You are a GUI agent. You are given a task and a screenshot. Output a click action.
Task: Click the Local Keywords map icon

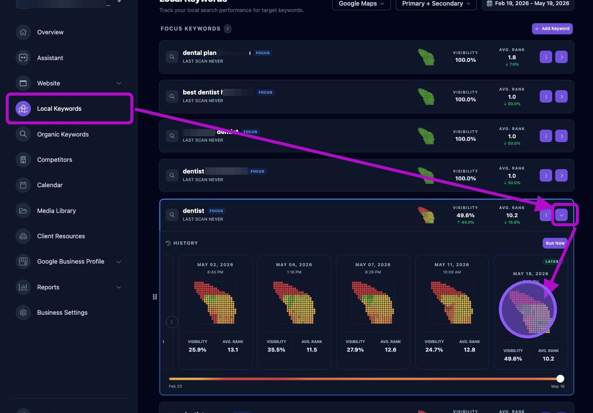tap(23, 109)
